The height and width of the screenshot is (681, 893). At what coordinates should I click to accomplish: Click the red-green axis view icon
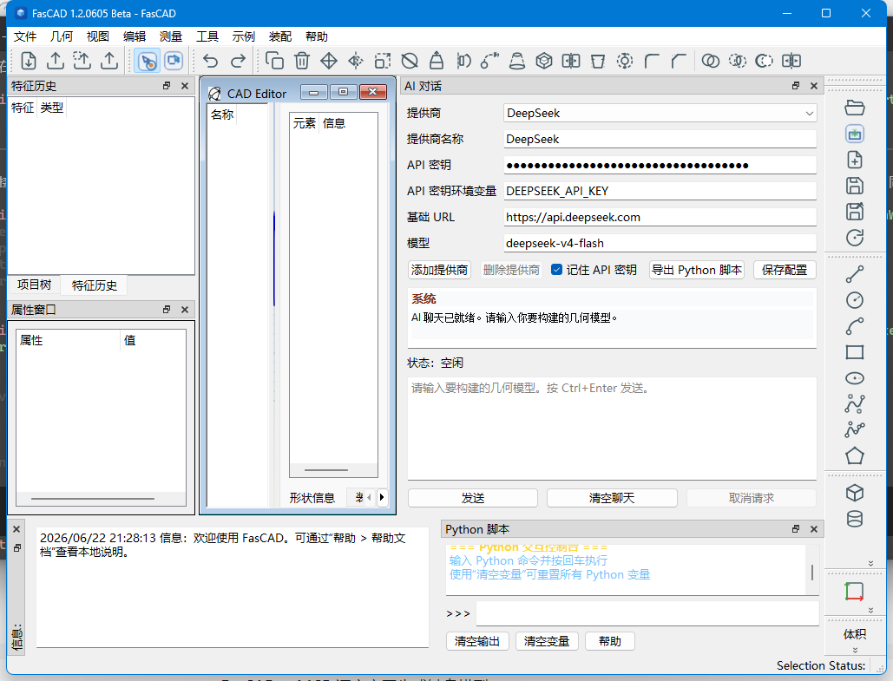[854, 591]
